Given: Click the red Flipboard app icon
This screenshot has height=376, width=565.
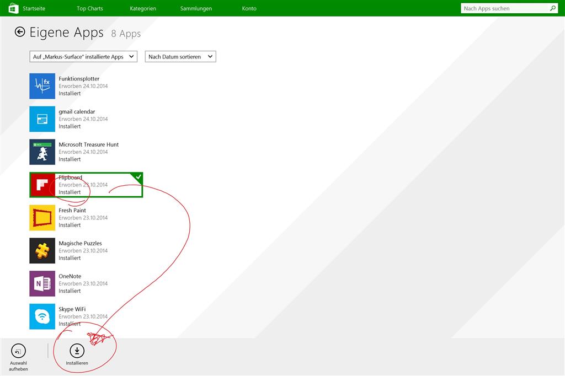Looking at the screenshot, I should [42, 185].
